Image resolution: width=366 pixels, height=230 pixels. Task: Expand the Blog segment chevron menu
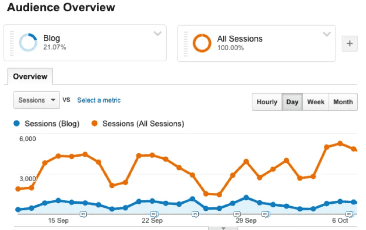tap(158, 34)
